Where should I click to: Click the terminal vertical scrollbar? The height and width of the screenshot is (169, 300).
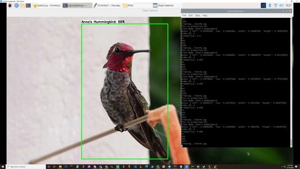[x=291, y=83]
